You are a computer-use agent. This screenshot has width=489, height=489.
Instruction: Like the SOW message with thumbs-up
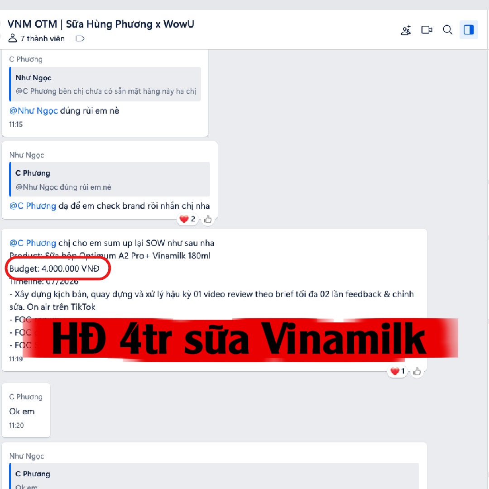click(x=417, y=371)
